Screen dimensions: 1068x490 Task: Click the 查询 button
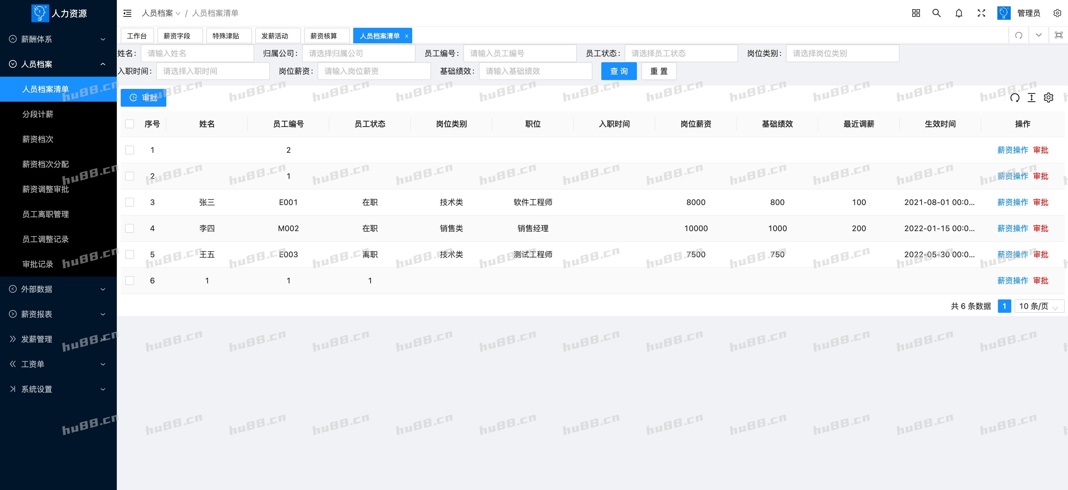[619, 71]
